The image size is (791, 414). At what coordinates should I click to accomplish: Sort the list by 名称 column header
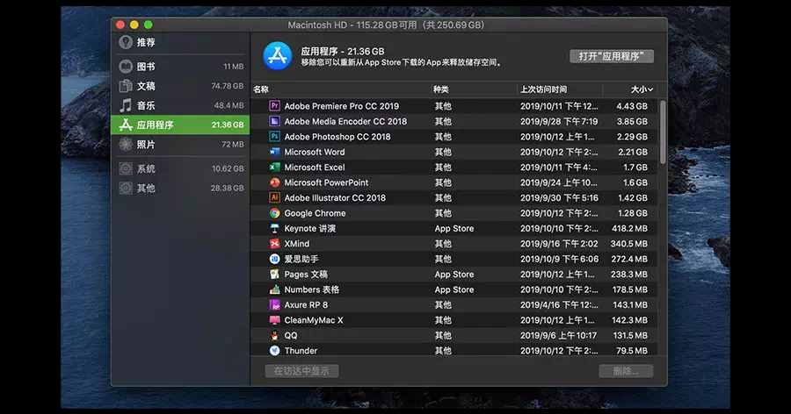[261, 89]
